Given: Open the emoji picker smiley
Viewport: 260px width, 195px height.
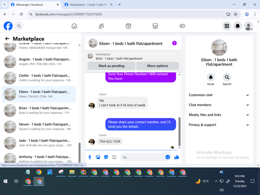Looking at the screenshot, I should [x=167, y=157].
